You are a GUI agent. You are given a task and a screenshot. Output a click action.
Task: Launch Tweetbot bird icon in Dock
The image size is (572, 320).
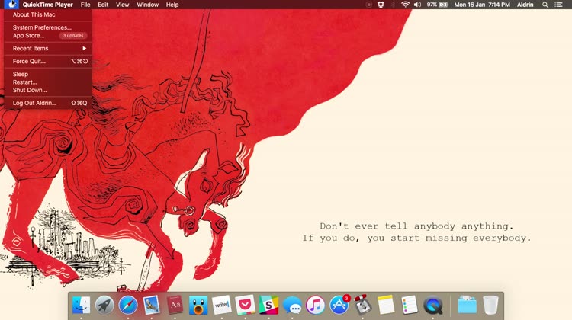pyautogui.click(x=198, y=305)
